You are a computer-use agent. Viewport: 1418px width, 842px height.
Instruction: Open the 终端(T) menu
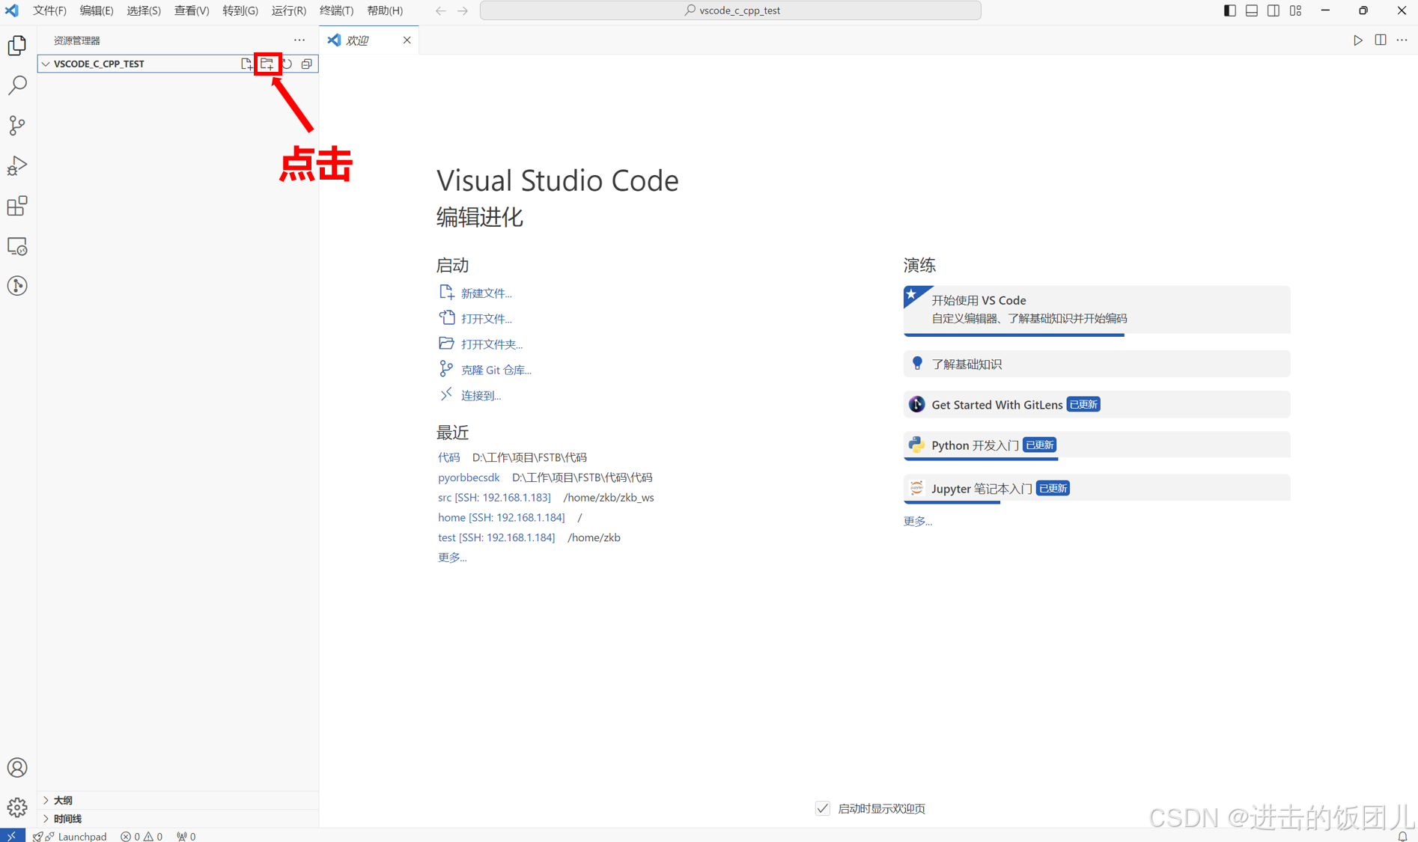click(x=336, y=10)
